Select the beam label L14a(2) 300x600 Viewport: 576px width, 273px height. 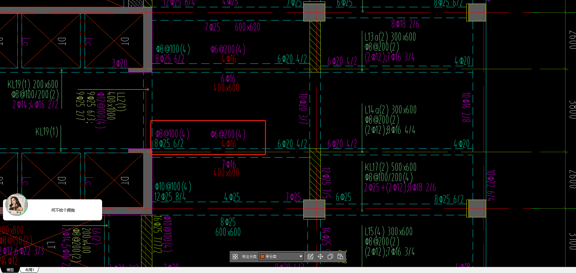coord(391,109)
